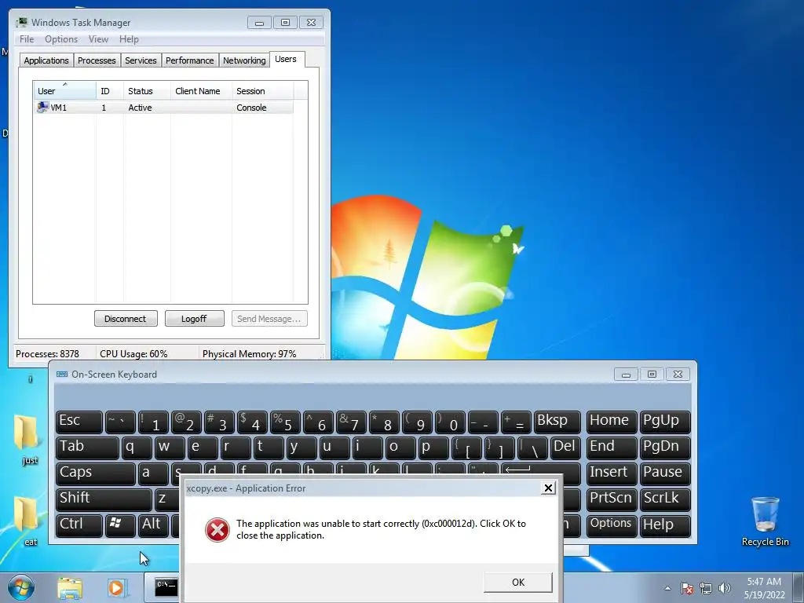The width and height of the screenshot is (804, 603).
Task: Select the VM1 user row
Action: click(163, 108)
